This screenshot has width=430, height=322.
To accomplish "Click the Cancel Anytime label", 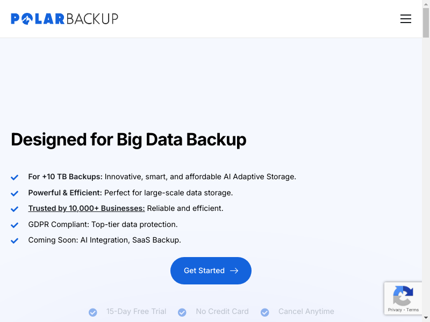I will (x=306, y=311).
